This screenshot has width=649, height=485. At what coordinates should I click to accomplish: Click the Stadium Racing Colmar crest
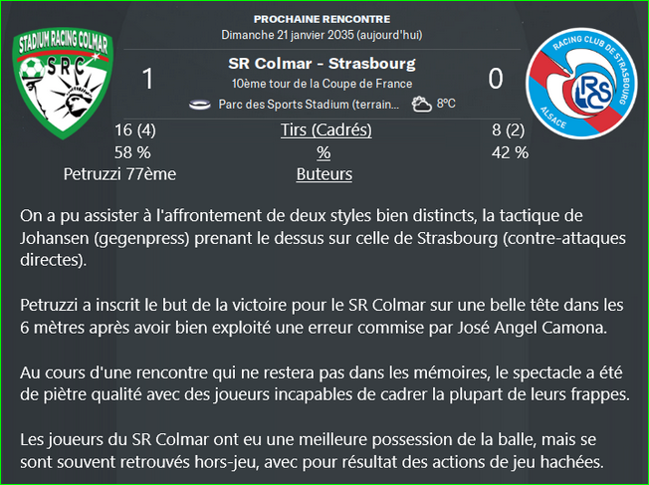point(63,84)
